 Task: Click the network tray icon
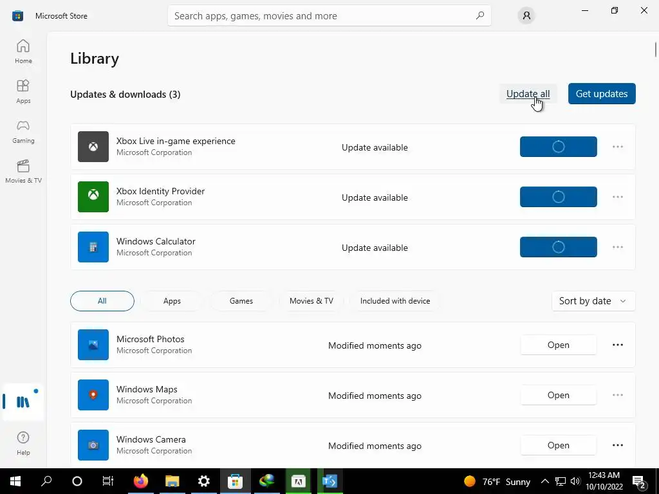(561, 481)
